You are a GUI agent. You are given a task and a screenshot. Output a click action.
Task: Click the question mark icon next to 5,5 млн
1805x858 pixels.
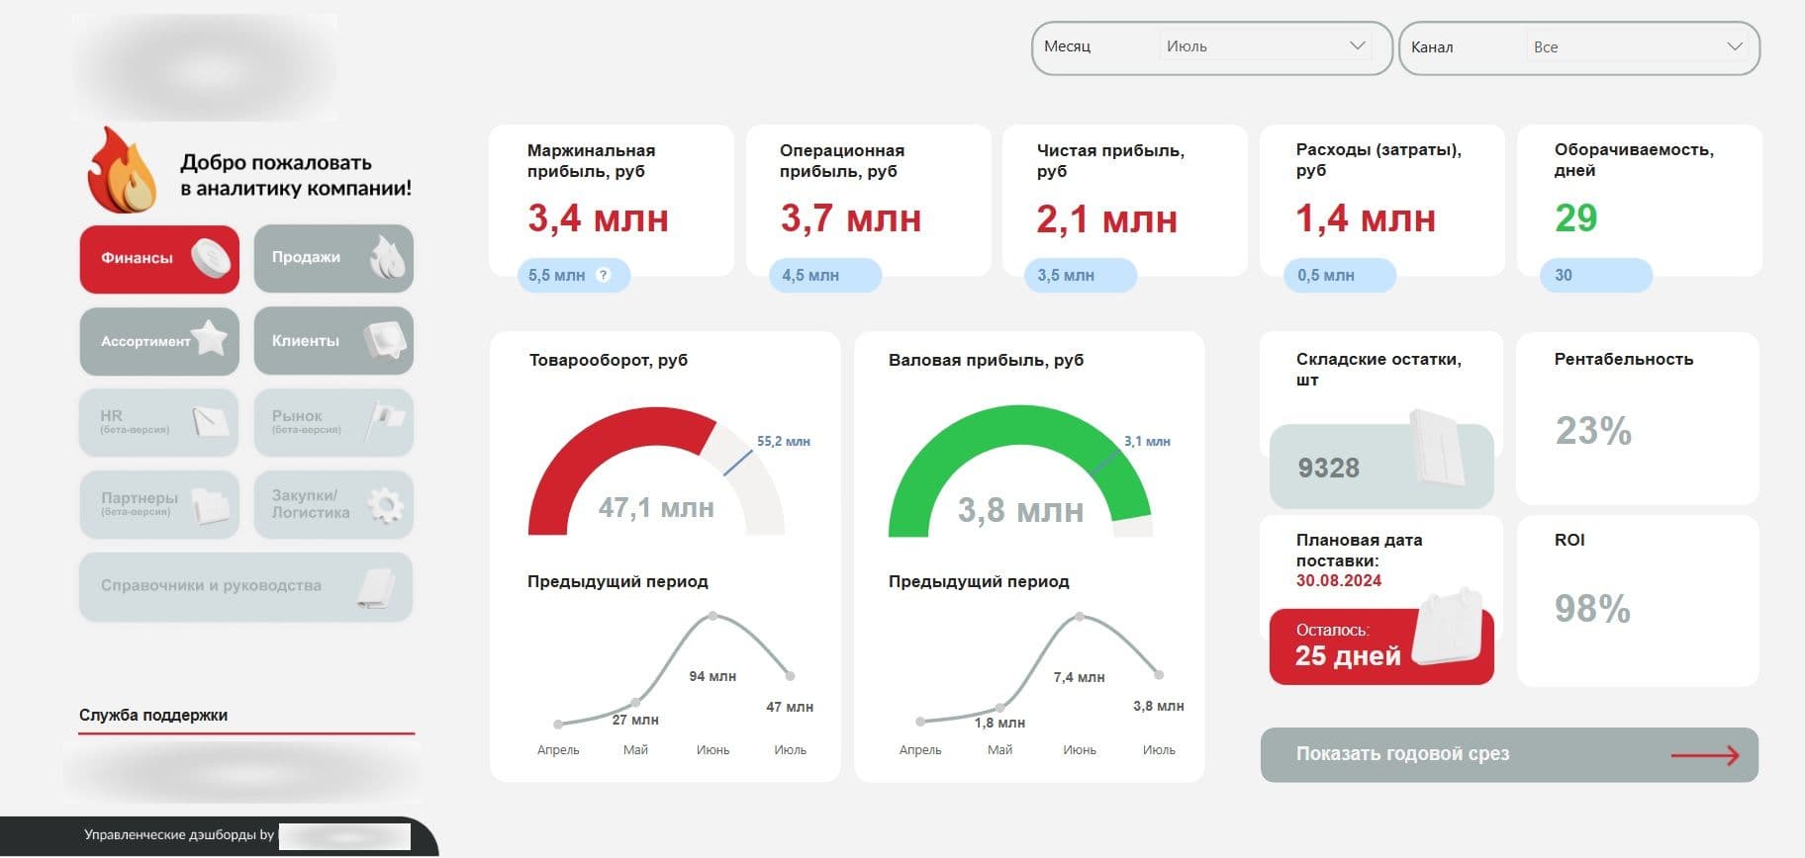[603, 275]
